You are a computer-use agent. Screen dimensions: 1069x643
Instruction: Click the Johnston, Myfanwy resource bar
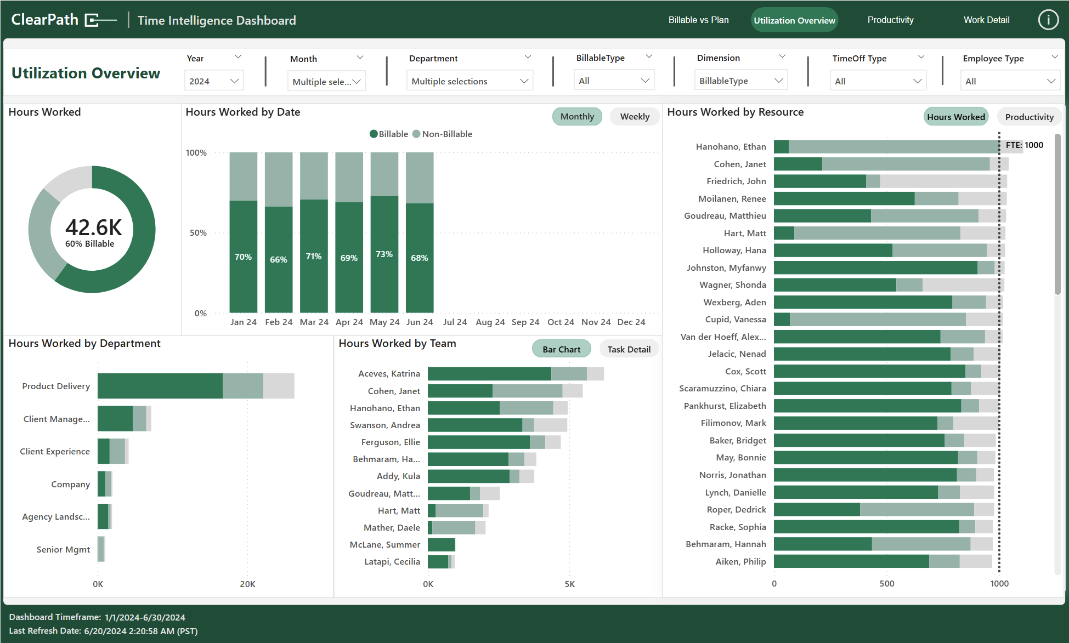click(x=889, y=268)
